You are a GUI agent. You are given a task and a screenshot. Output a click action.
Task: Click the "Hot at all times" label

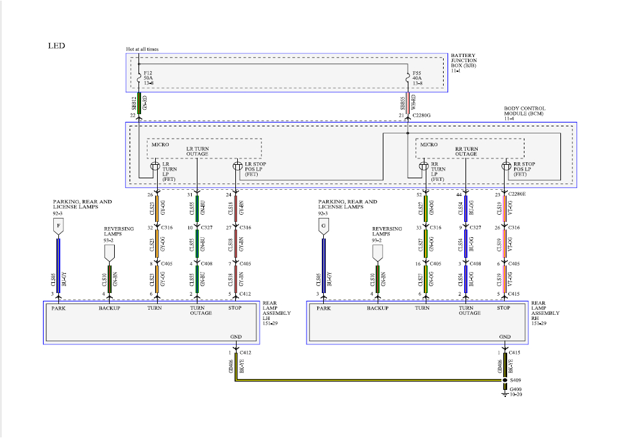(142, 49)
